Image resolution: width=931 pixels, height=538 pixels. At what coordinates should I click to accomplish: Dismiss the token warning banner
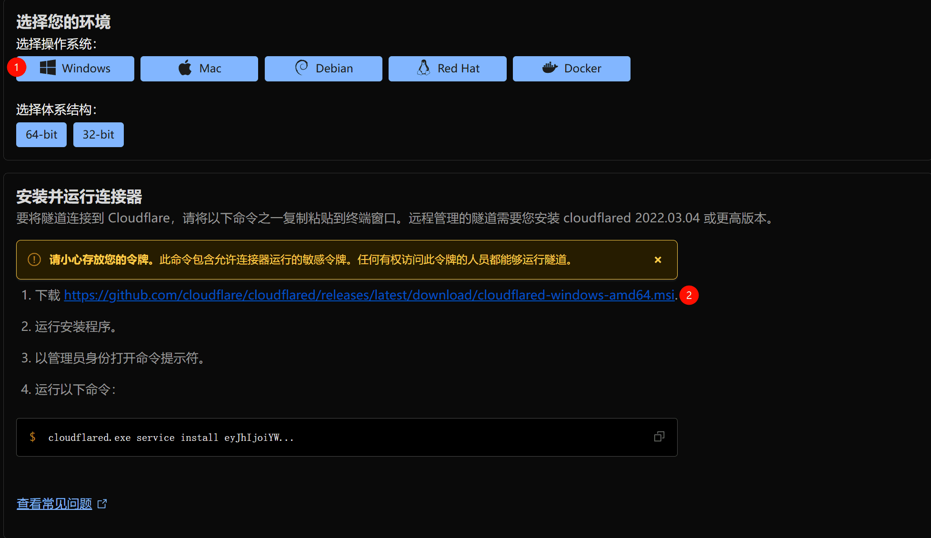point(658,260)
